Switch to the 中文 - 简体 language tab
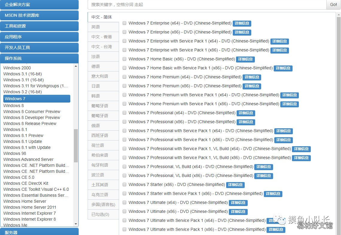This screenshot has height=235, width=341. pyautogui.click(x=103, y=17)
